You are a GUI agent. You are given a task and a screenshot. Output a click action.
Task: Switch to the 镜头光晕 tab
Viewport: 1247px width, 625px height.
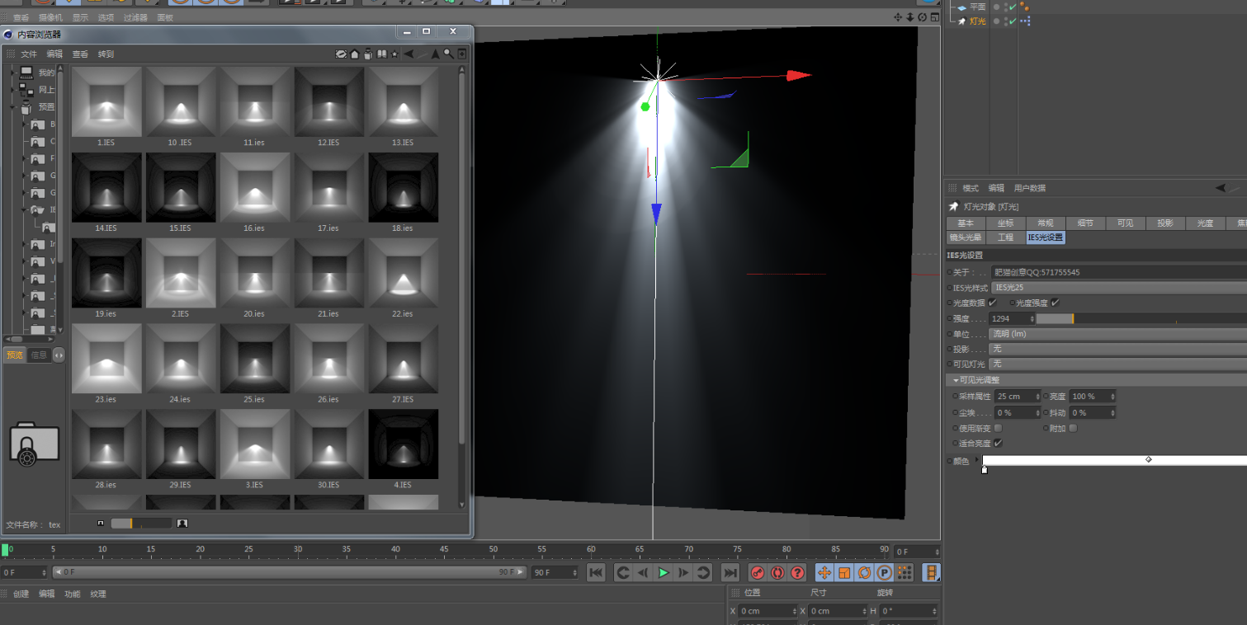click(965, 237)
